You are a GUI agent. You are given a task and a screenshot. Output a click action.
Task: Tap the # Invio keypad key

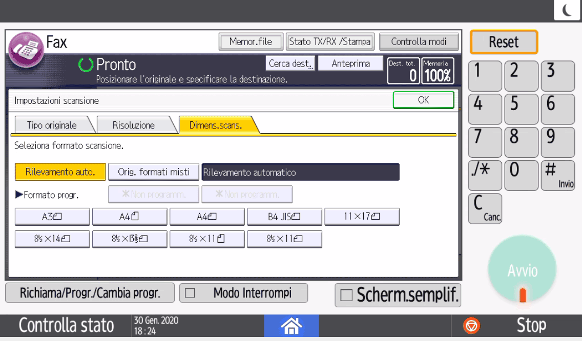click(x=558, y=176)
